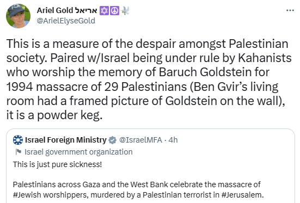
Task: Click the Israel Foreign Ministry avatar icon
Action: click(x=18, y=140)
